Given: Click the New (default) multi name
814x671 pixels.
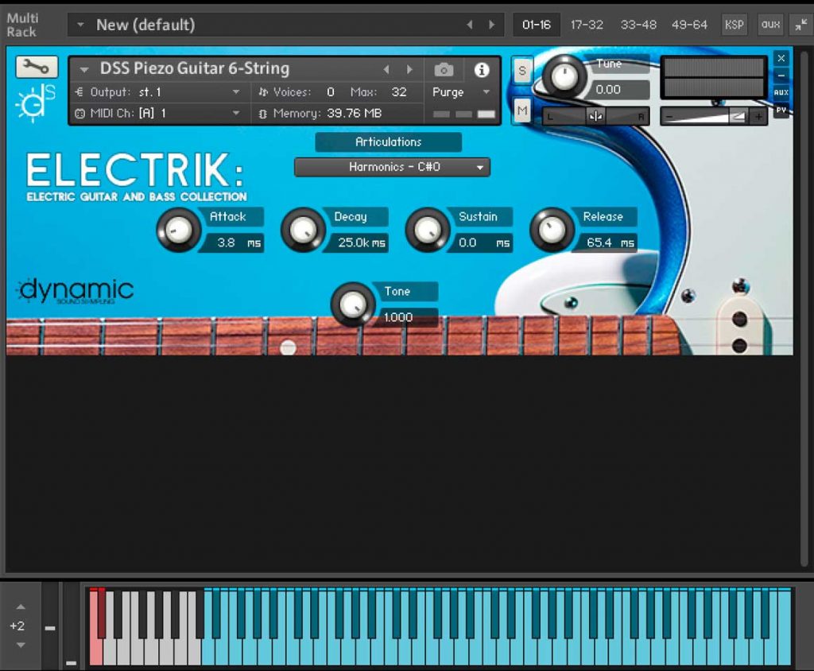Looking at the screenshot, I should (x=145, y=25).
